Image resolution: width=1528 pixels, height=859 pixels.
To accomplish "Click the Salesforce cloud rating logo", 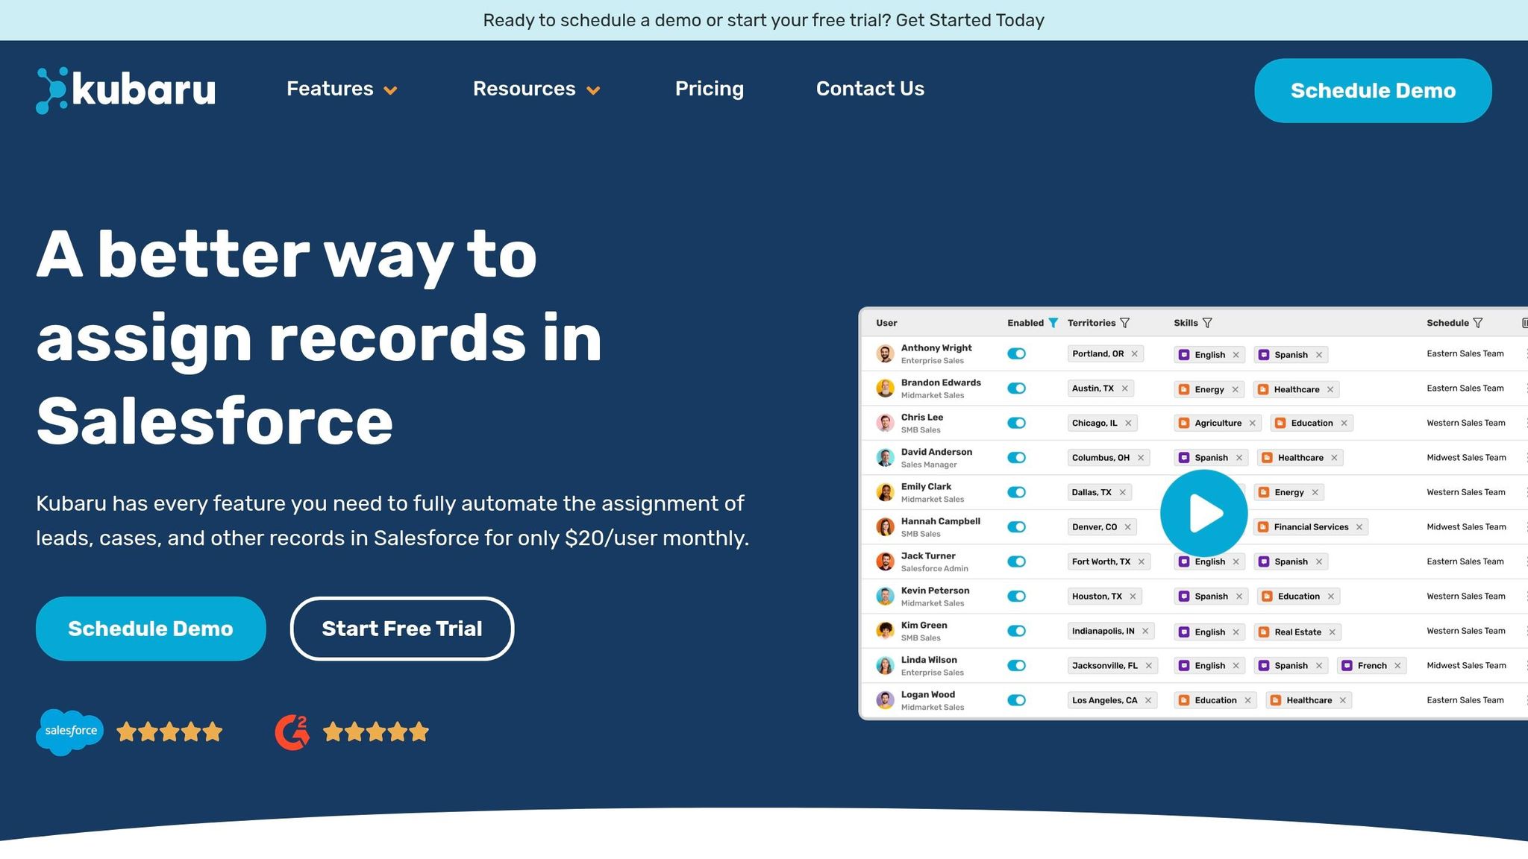I will click(x=70, y=731).
